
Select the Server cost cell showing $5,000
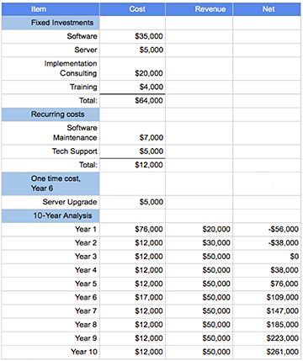(132, 50)
